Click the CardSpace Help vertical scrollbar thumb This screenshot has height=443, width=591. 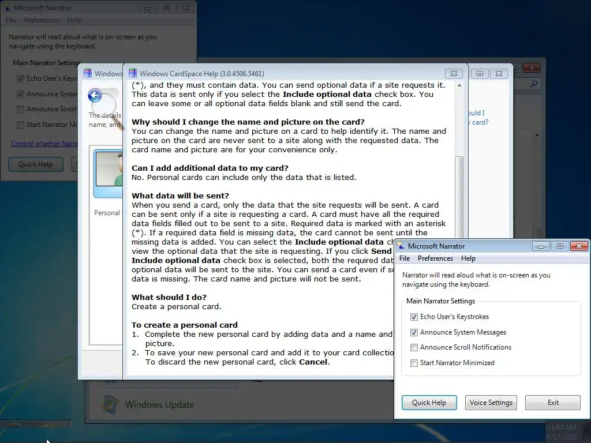pyautogui.click(x=459, y=196)
